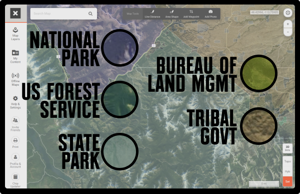Image resolution: width=300 pixels, height=194 pixels.
Task: Select the Area Shape tool
Action: [172, 14]
